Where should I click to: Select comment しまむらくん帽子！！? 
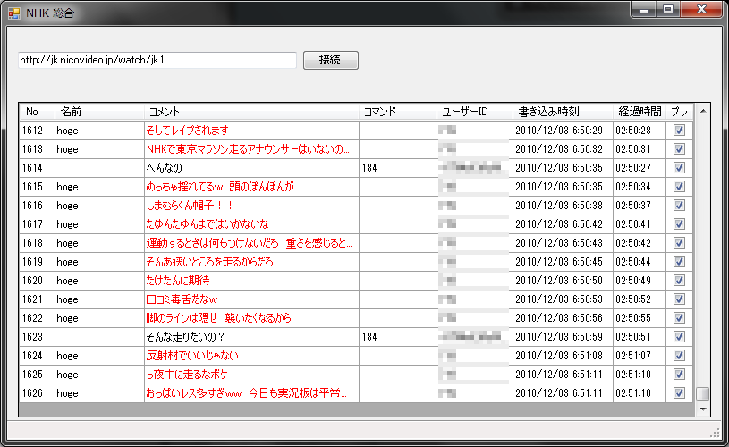click(190, 206)
